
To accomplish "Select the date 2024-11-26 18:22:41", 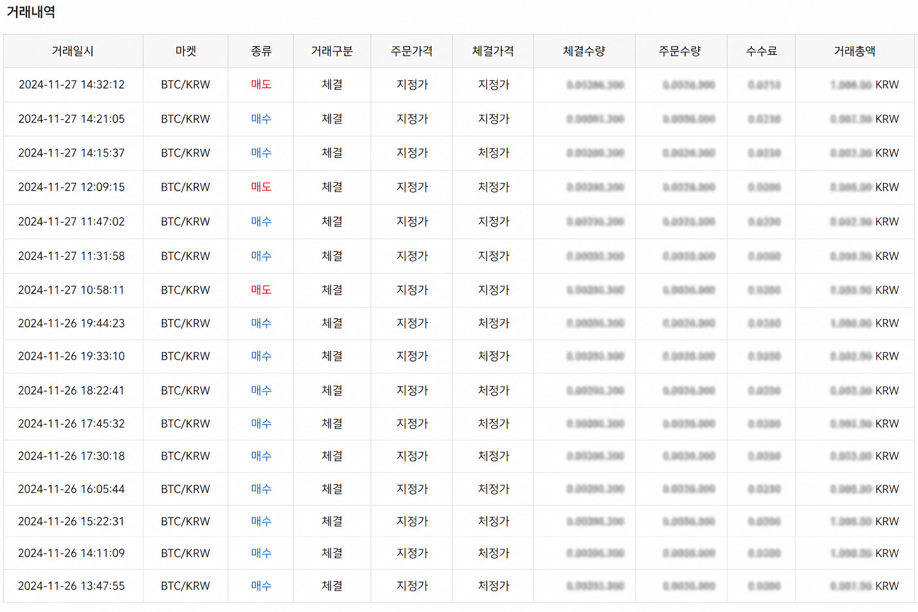I will 72,390.
